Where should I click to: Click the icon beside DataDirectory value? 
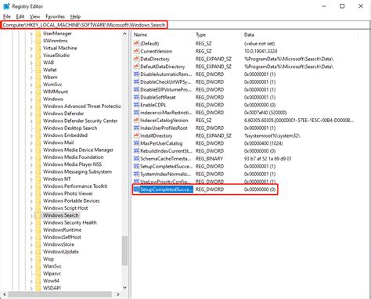[136, 59]
